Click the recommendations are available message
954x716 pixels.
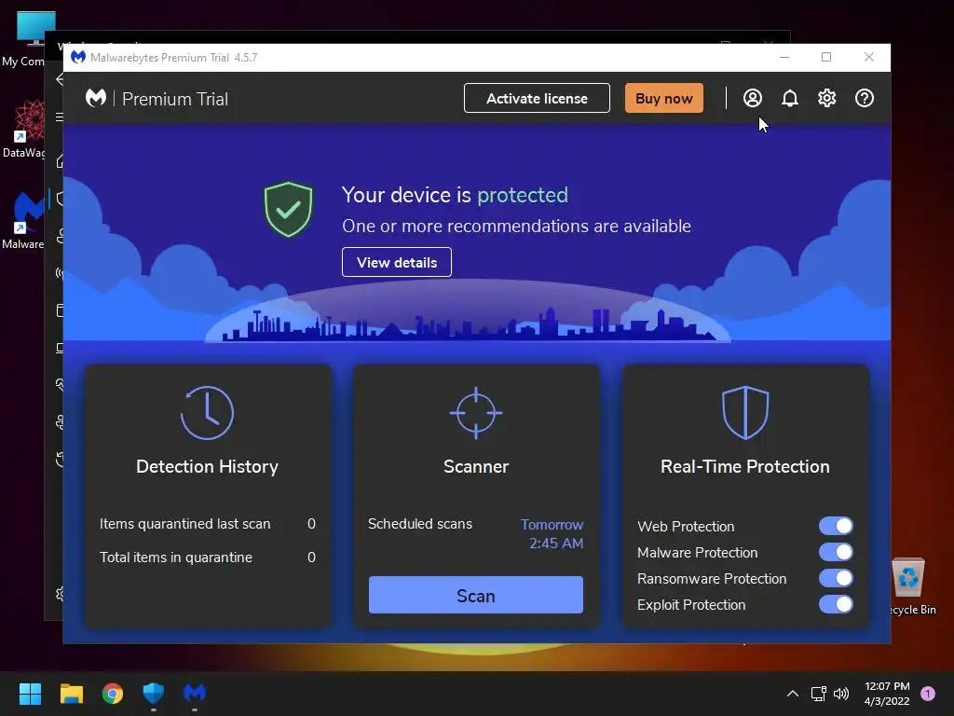tap(516, 226)
